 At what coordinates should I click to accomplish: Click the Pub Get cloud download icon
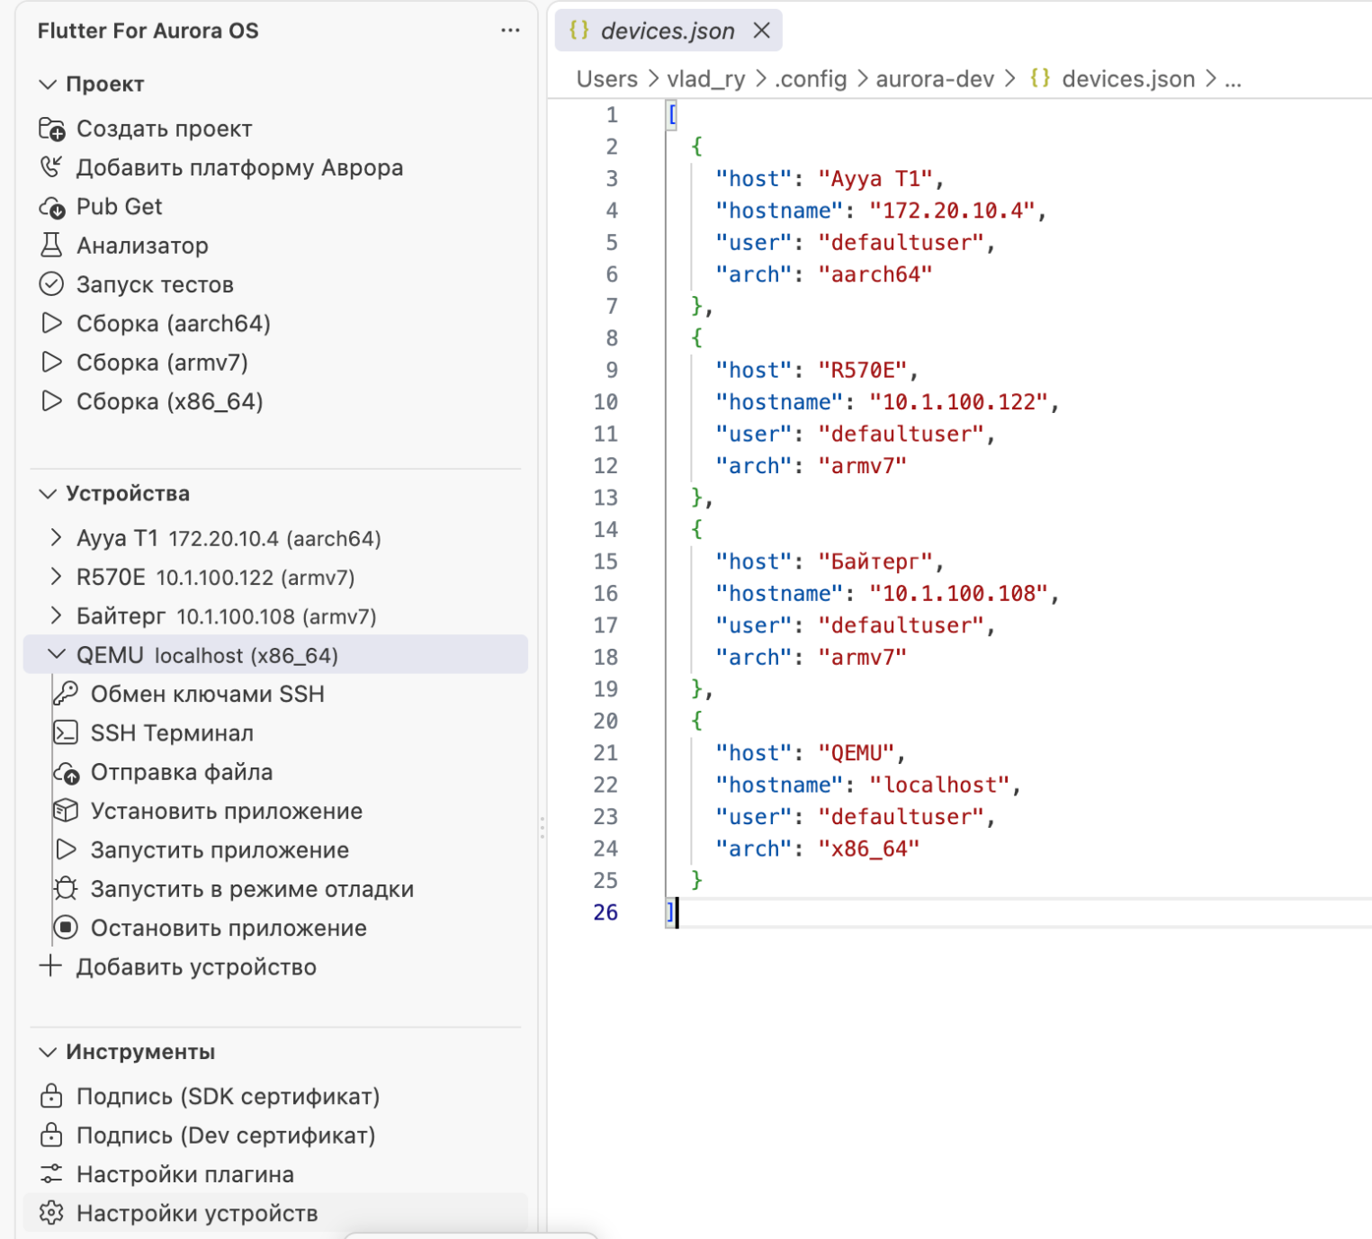52,207
